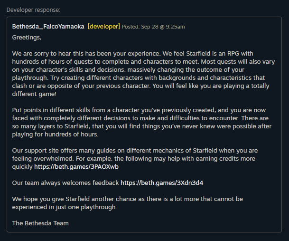Click the words 'different game!'
Viewport: 289px width, 241px height.
(x=34, y=94)
